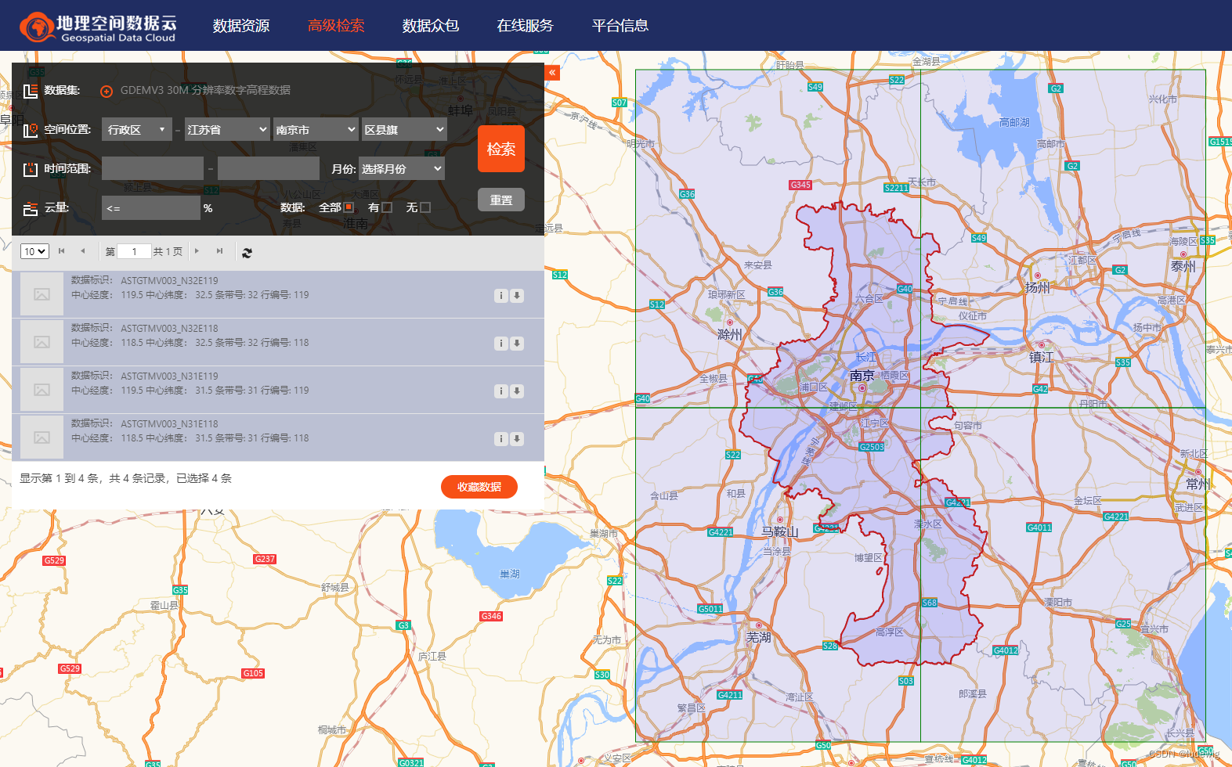Image resolution: width=1232 pixels, height=767 pixels.
Task: Show info for ASTGTMV003_N32E119
Action: click(x=501, y=296)
